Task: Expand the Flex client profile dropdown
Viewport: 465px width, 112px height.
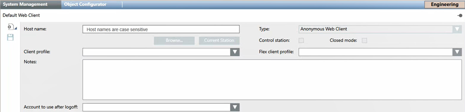Action: tap(457, 52)
